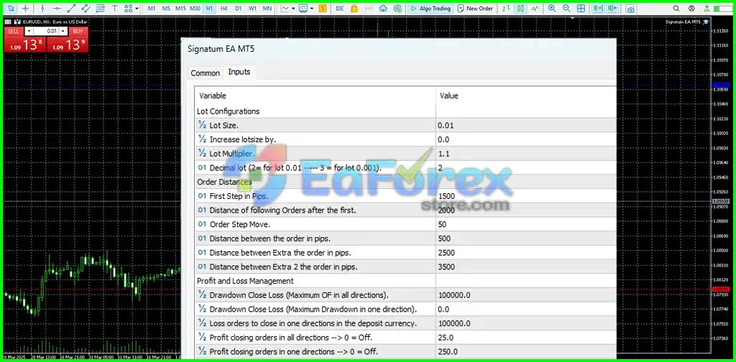Switch chart to M15 timeframe
Image resolution: width=736 pixels, height=362 pixels.
tap(180, 9)
